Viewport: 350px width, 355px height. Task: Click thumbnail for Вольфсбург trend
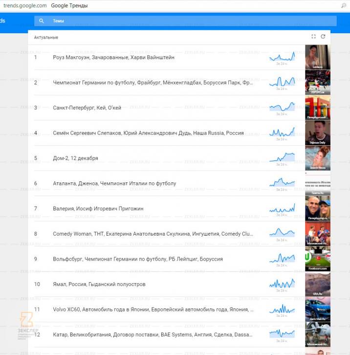318,259
